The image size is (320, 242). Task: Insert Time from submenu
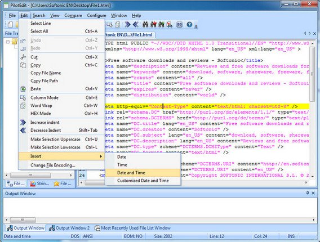click(143, 165)
